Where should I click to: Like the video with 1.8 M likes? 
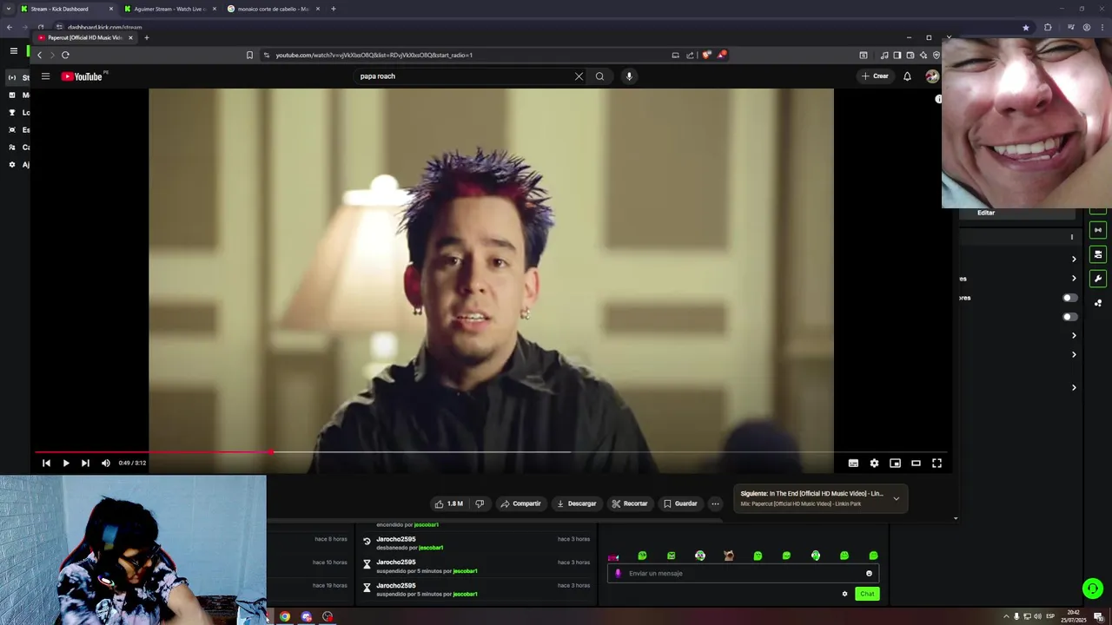pyautogui.click(x=448, y=503)
